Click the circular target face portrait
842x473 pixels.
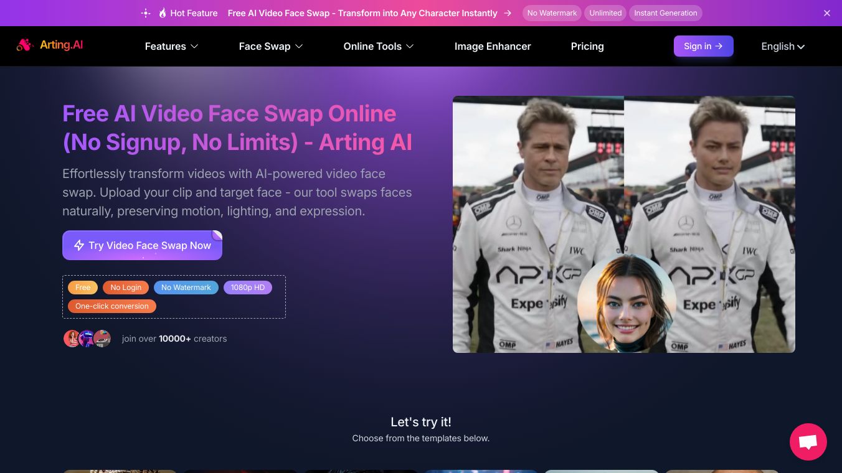[x=627, y=303]
